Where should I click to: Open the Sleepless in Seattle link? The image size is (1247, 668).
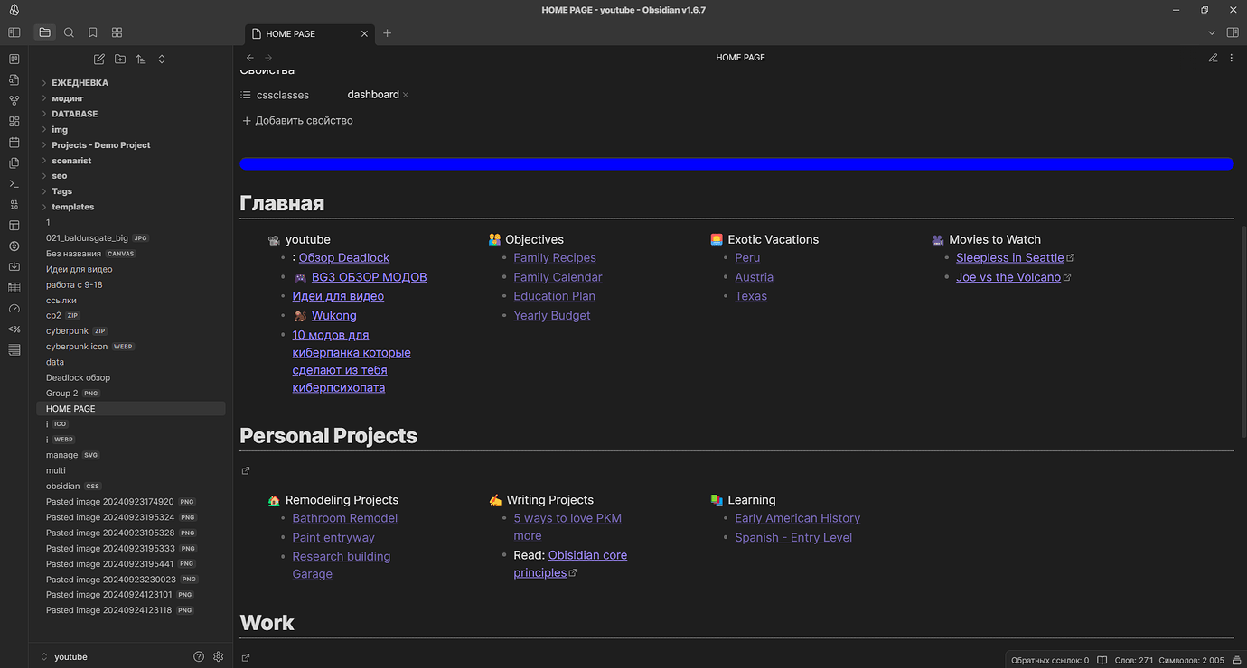pos(1009,257)
